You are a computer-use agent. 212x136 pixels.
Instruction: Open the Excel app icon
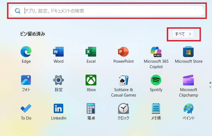(91, 52)
